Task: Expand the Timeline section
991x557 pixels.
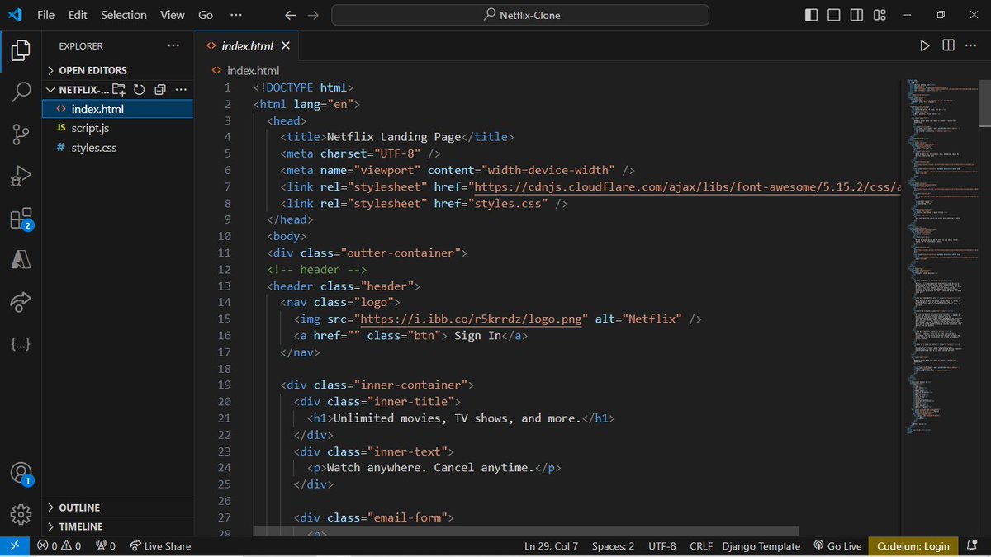Action: click(x=117, y=526)
